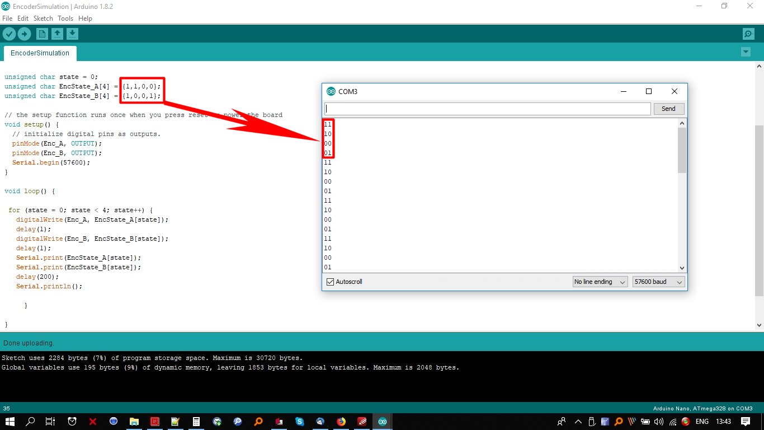This screenshot has height=430, width=764.
Task: Click the safely remove USB tray icon
Action: coord(592,422)
